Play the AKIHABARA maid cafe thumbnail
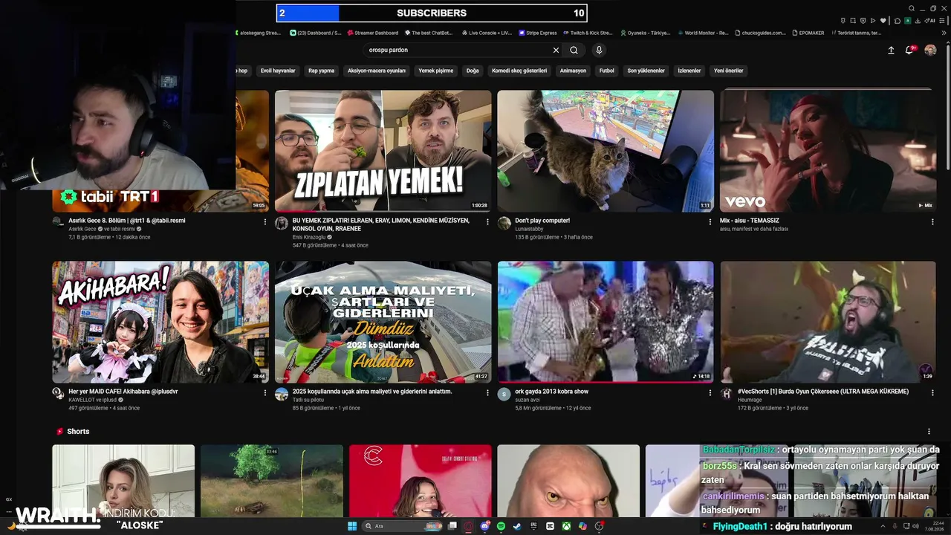 point(160,322)
